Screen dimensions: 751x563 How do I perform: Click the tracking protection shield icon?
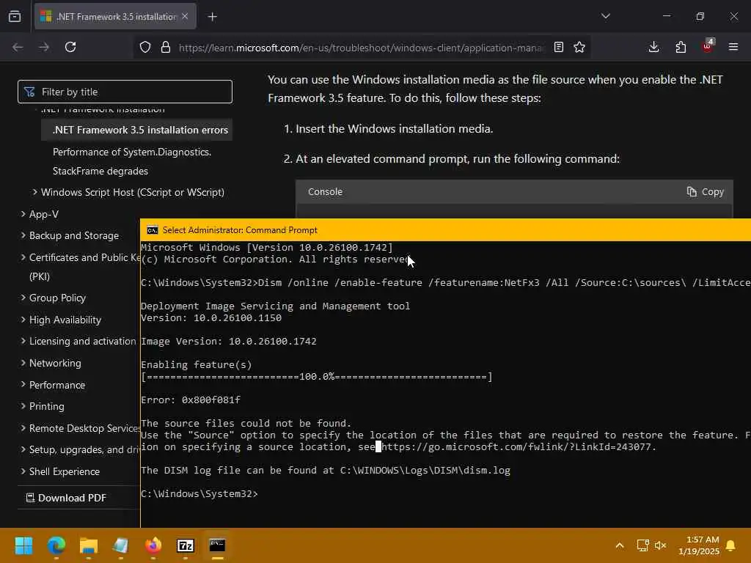click(145, 47)
